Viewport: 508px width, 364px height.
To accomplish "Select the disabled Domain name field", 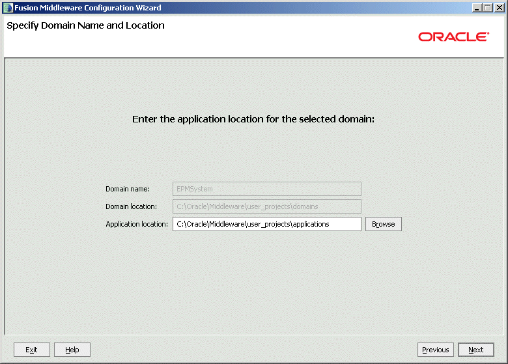I will coord(266,189).
